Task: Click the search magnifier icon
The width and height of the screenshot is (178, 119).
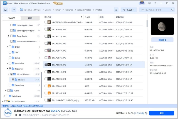Action: 172,10
